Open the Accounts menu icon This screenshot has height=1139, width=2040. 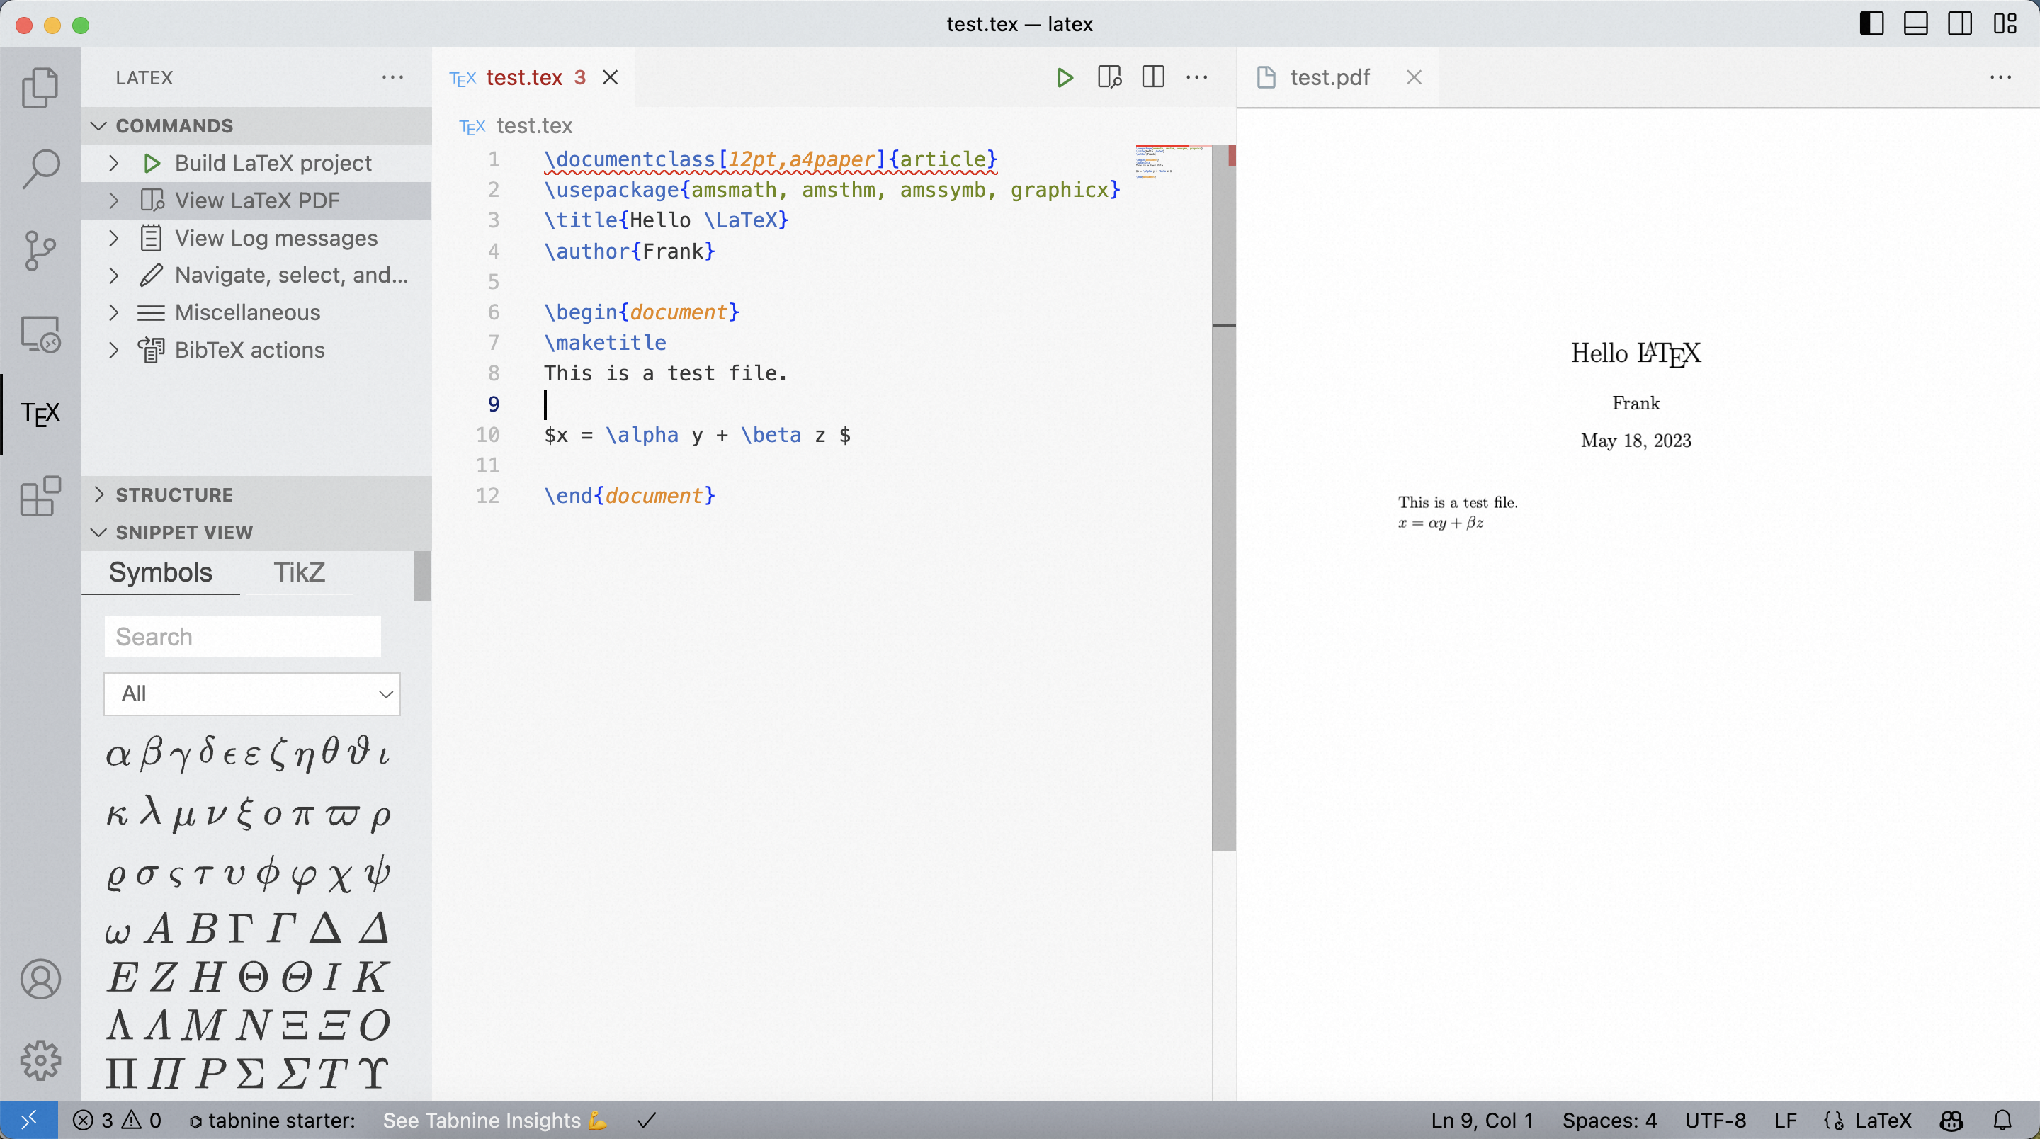click(40, 980)
